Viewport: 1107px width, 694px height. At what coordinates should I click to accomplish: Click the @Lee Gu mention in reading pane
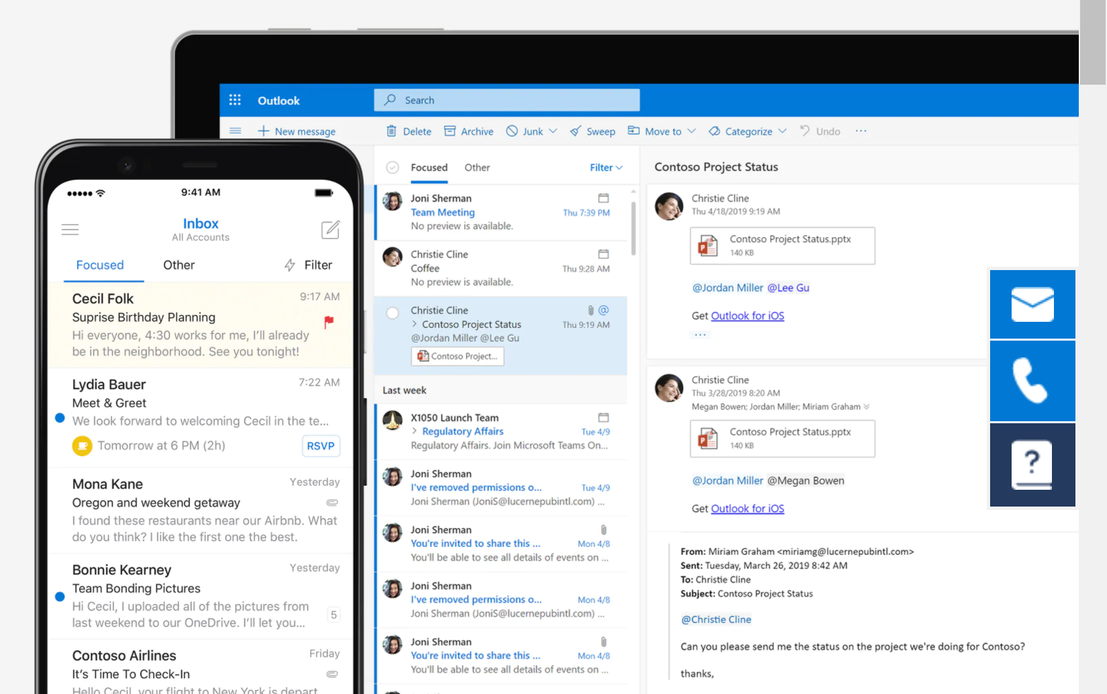(x=788, y=288)
